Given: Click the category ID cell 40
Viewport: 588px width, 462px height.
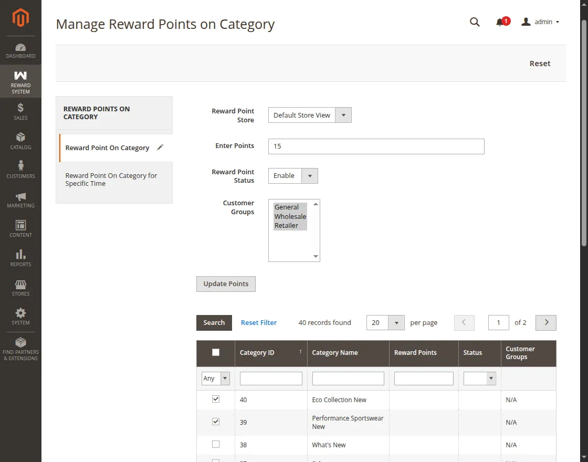Looking at the screenshot, I should (x=271, y=400).
